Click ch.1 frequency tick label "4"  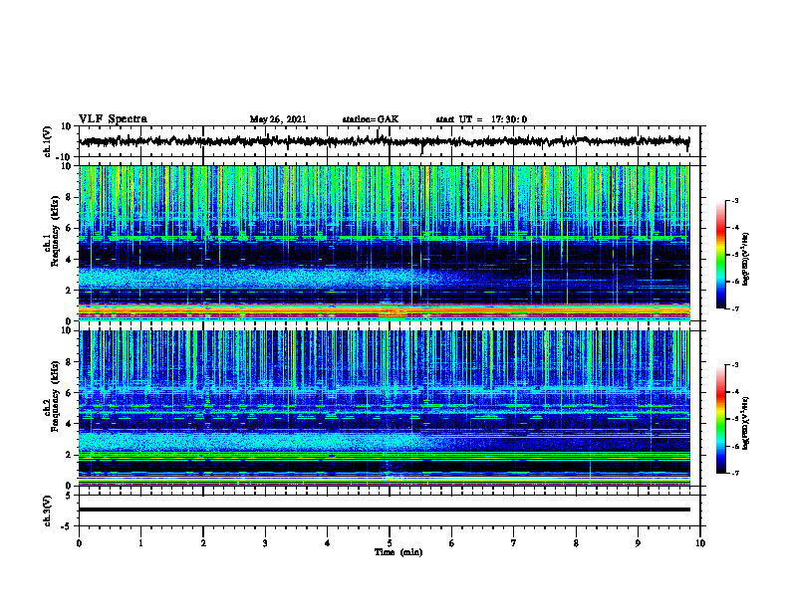point(69,260)
